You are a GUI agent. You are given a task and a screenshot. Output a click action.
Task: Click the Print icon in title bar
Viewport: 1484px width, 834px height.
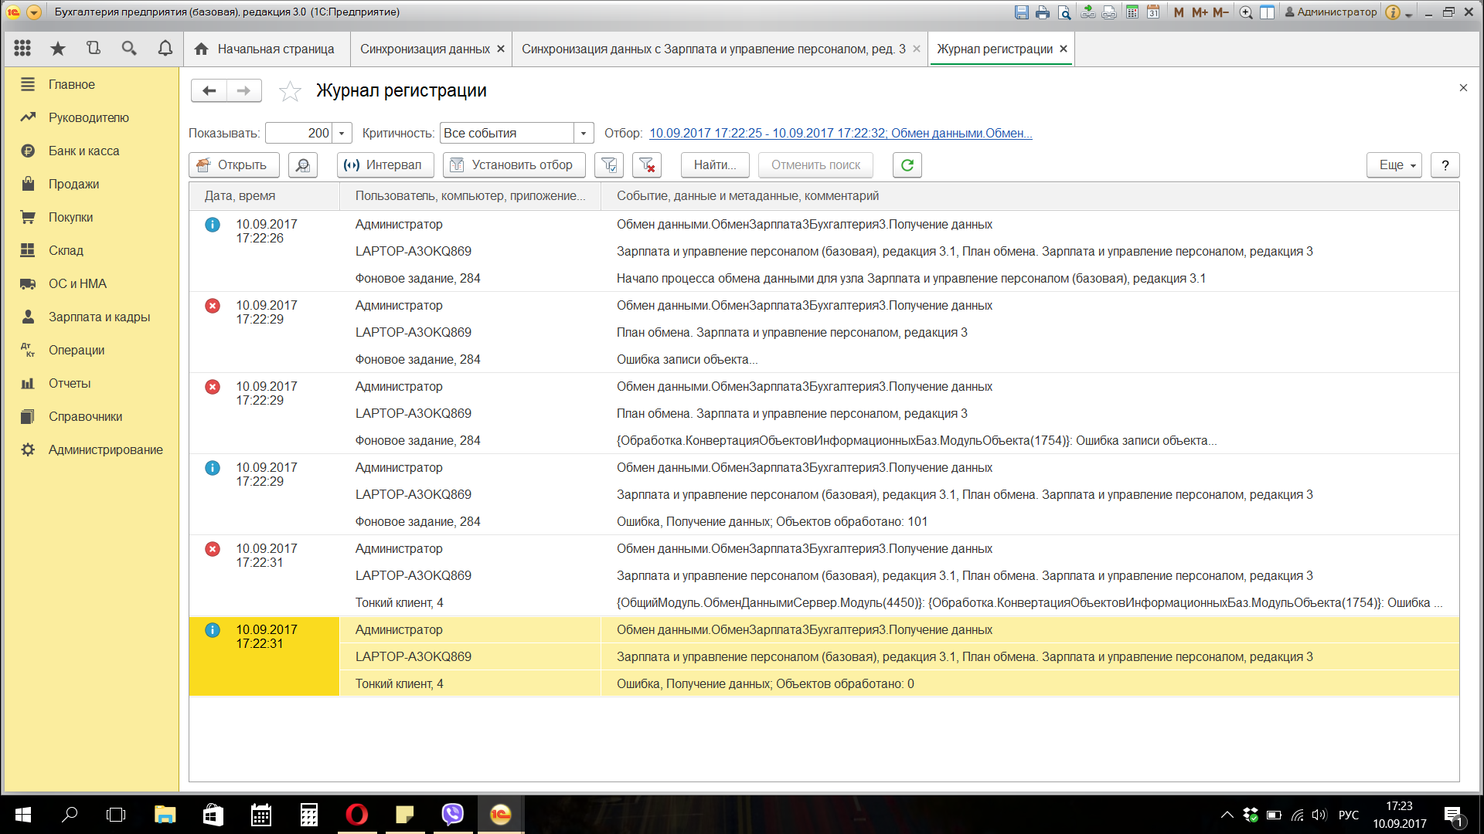1043,12
